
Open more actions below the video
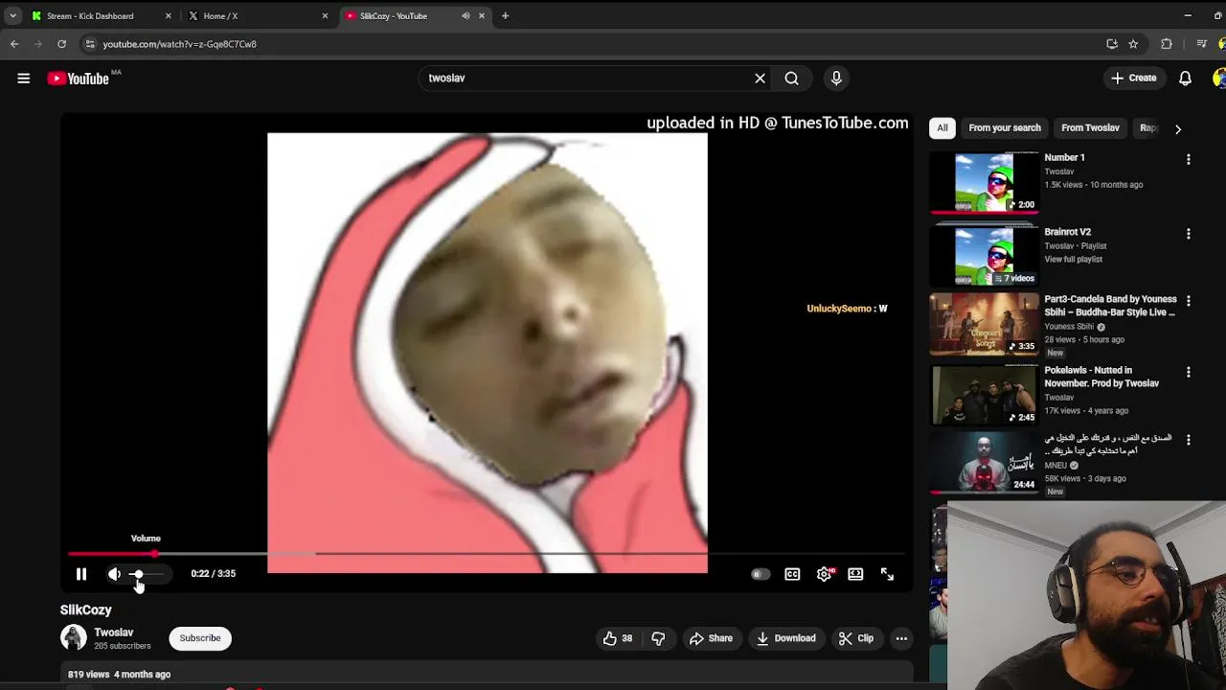coord(901,638)
